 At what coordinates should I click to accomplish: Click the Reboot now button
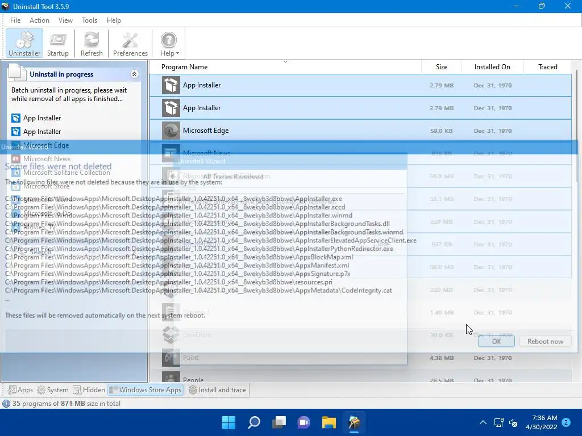(545, 341)
